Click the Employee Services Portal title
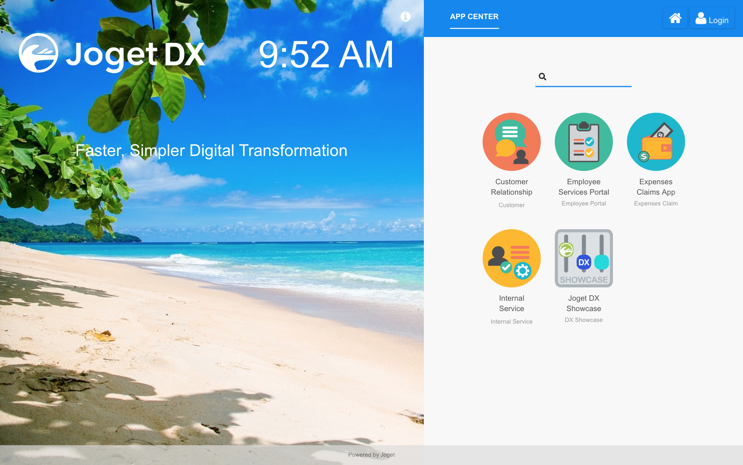 [x=583, y=187]
